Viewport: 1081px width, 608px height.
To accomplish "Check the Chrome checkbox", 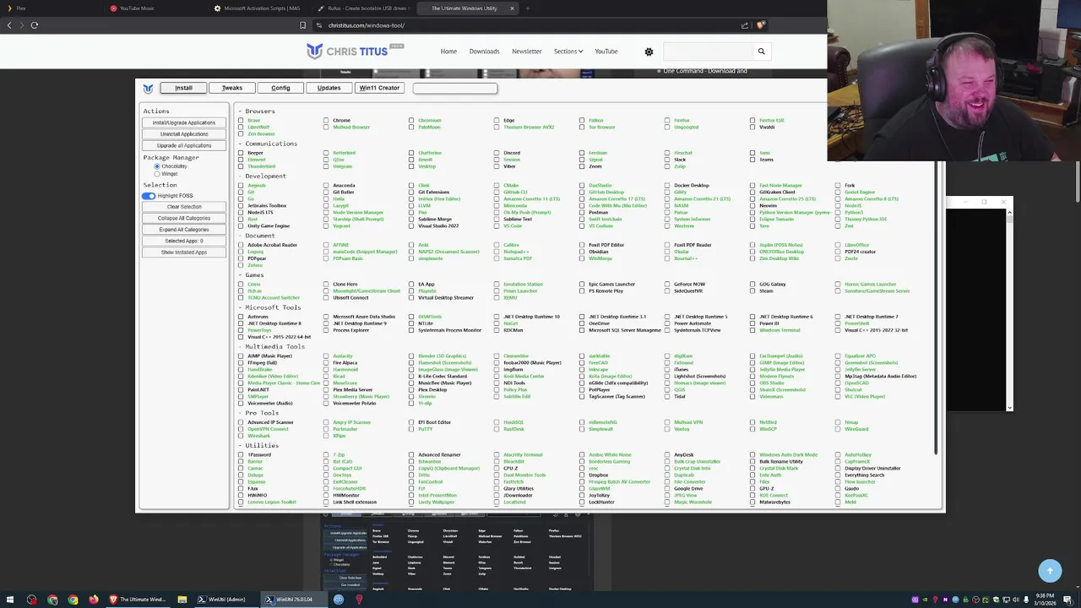I will coord(326,121).
